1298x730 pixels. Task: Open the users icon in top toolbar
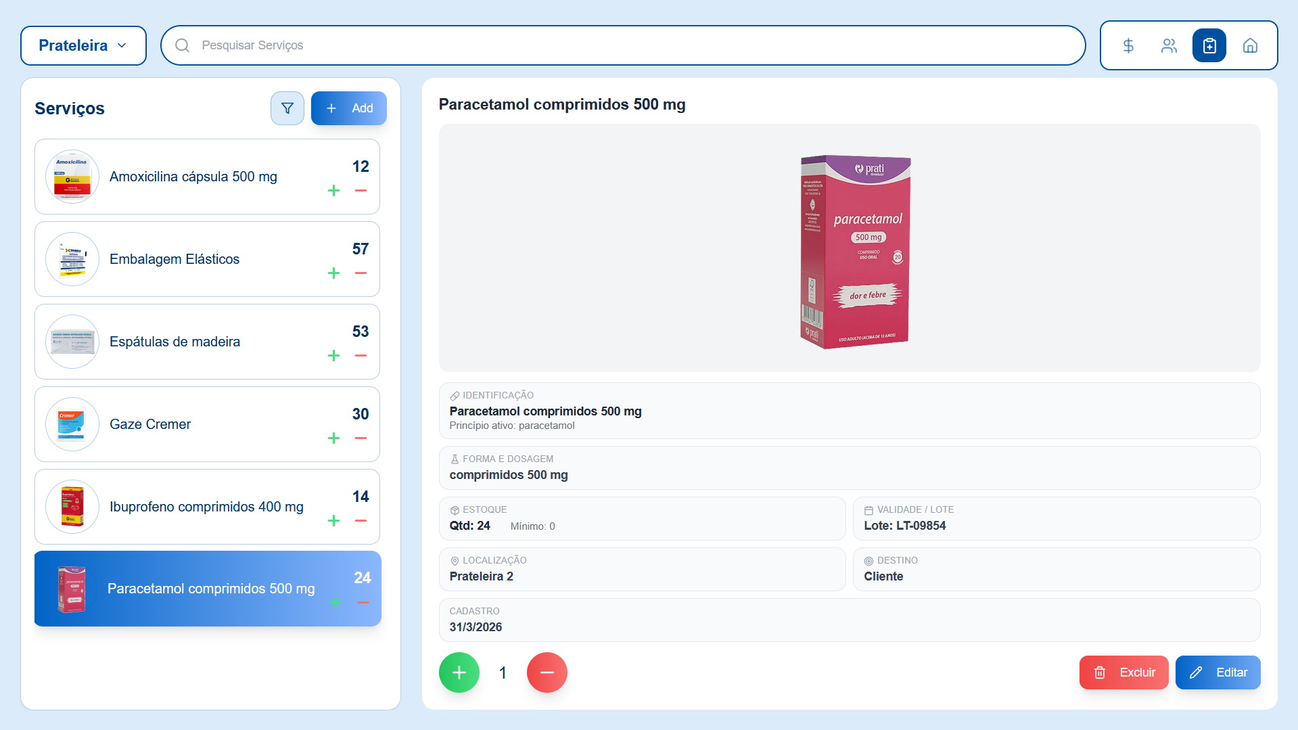pyautogui.click(x=1169, y=45)
